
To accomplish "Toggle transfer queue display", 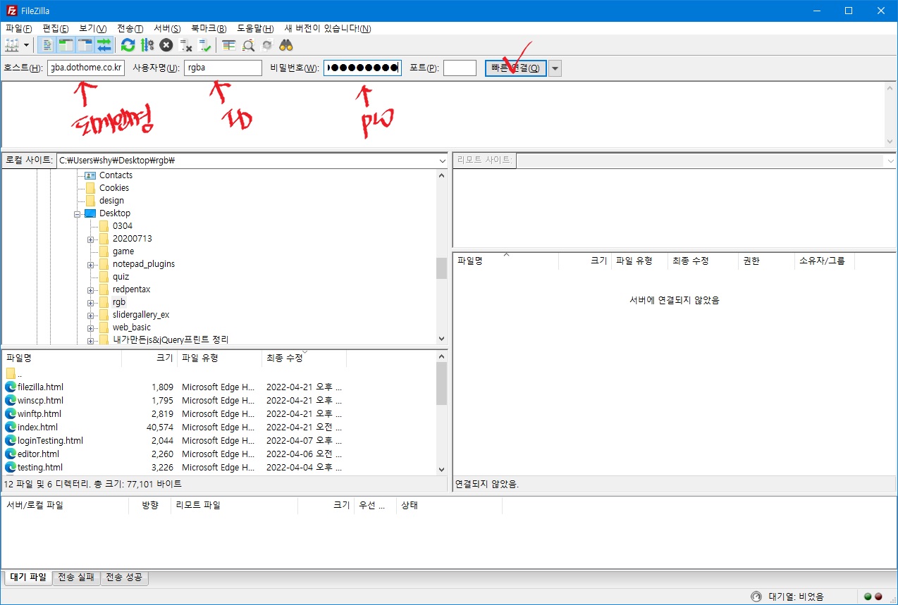I will coord(104,45).
